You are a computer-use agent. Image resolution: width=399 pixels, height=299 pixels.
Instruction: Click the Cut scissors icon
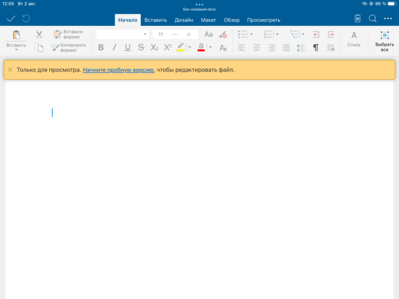pyautogui.click(x=39, y=34)
